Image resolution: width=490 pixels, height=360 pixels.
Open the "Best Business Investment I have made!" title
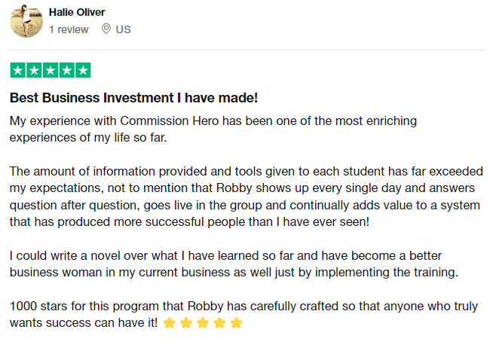click(133, 98)
